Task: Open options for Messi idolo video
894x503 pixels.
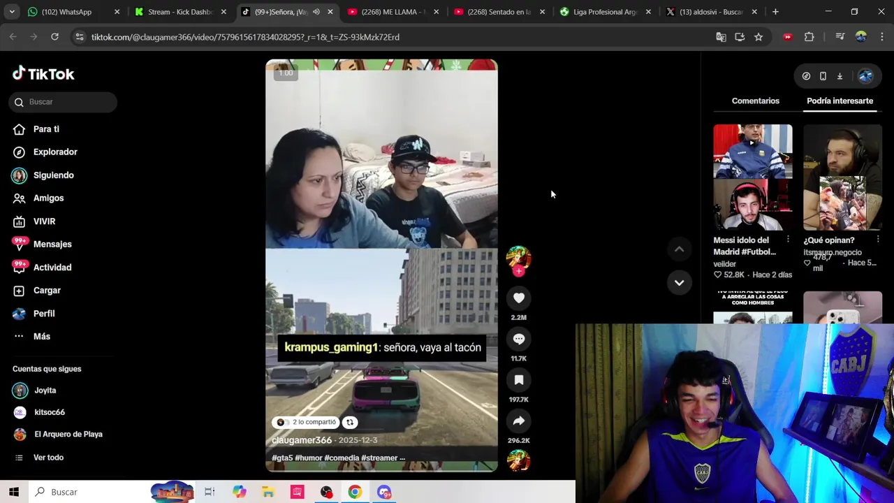Action: 788,240
